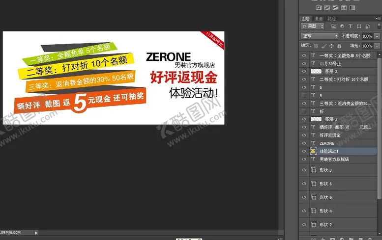The width and height of the screenshot is (382, 240).
Task: Click the layers panel vertical scrollbar
Action: [379, 129]
